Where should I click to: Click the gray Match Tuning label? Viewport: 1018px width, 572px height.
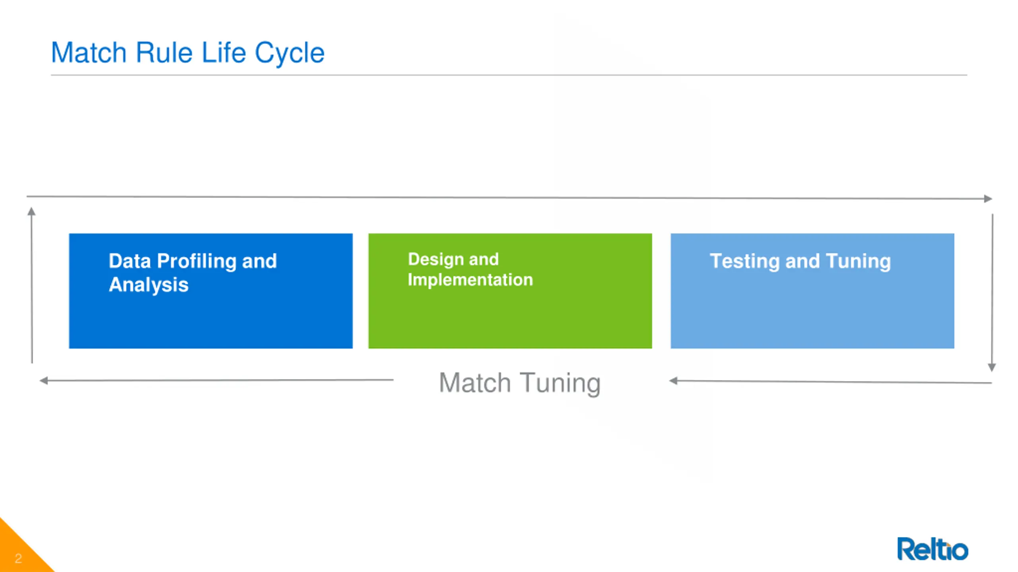(x=520, y=383)
